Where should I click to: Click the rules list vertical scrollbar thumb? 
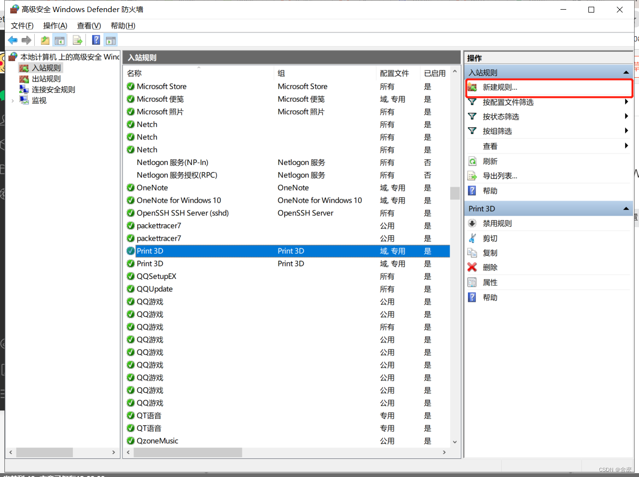coord(454,193)
